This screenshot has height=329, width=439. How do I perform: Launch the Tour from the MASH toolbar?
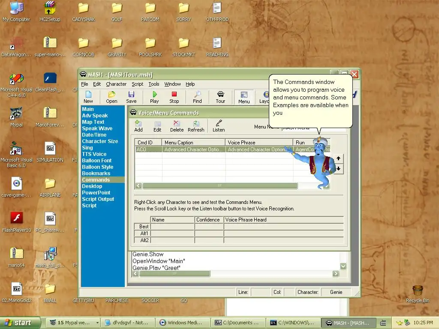coord(220,97)
